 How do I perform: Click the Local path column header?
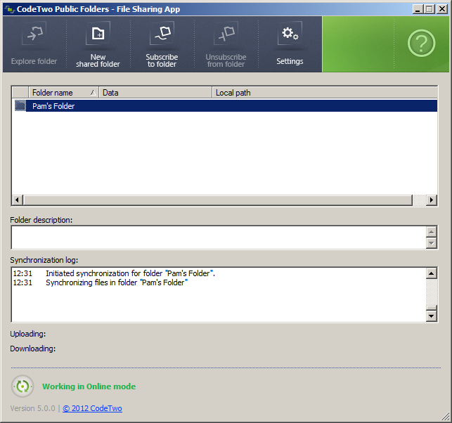(x=325, y=93)
